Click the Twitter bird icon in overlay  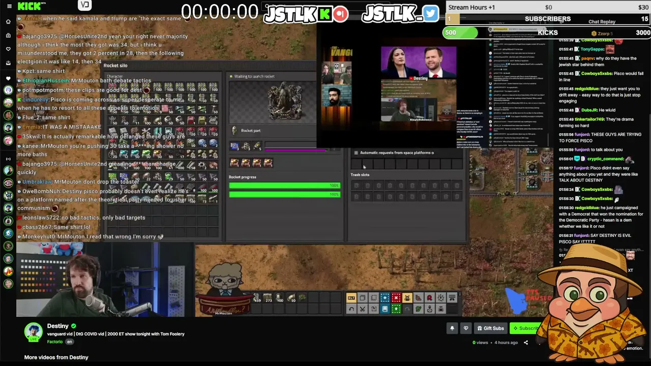[x=430, y=14]
